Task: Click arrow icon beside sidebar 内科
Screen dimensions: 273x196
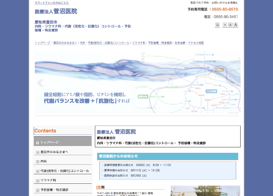Action: pos(38,162)
